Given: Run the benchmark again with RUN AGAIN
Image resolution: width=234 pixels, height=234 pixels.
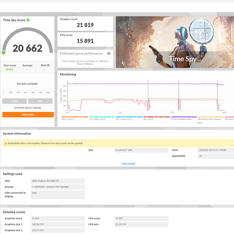Looking at the screenshot, I should (28, 115).
